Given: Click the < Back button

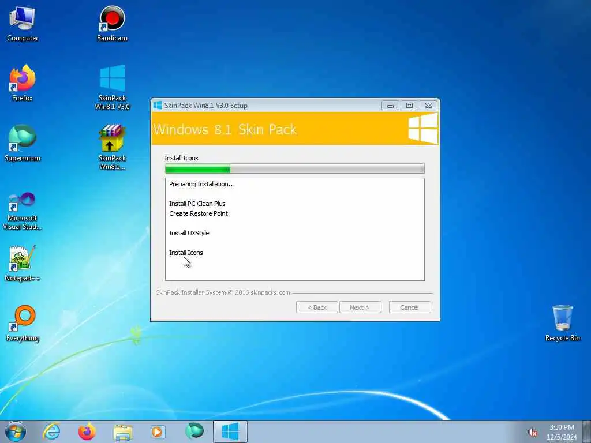Looking at the screenshot, I should tap(317, 307).
